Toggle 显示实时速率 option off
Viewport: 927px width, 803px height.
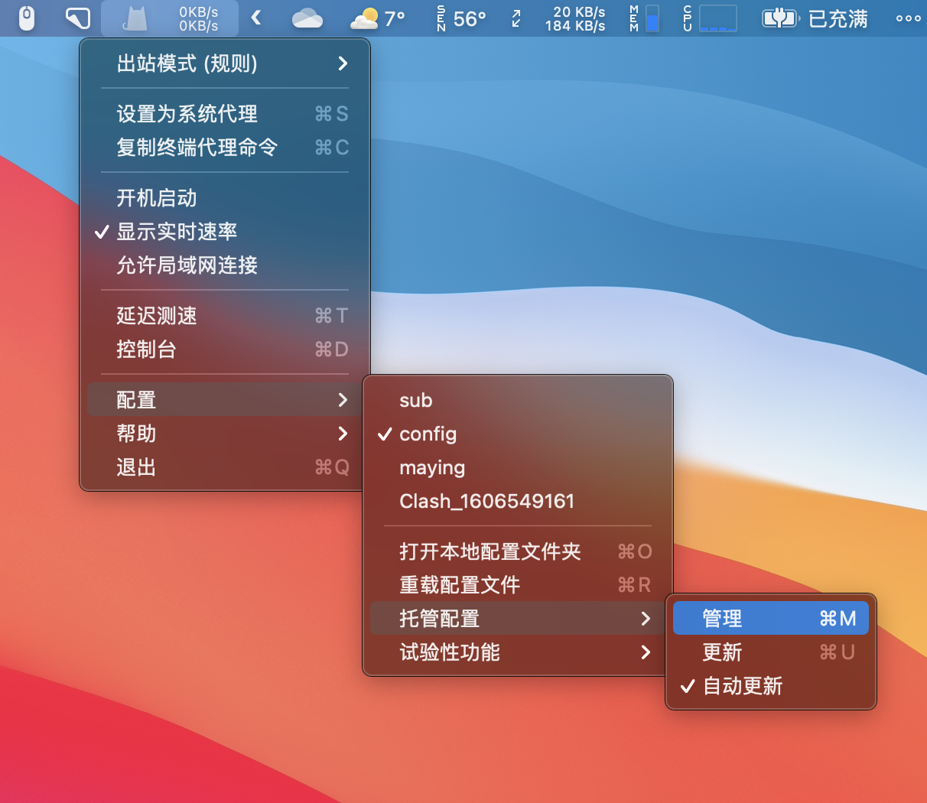tap(177, 232)
